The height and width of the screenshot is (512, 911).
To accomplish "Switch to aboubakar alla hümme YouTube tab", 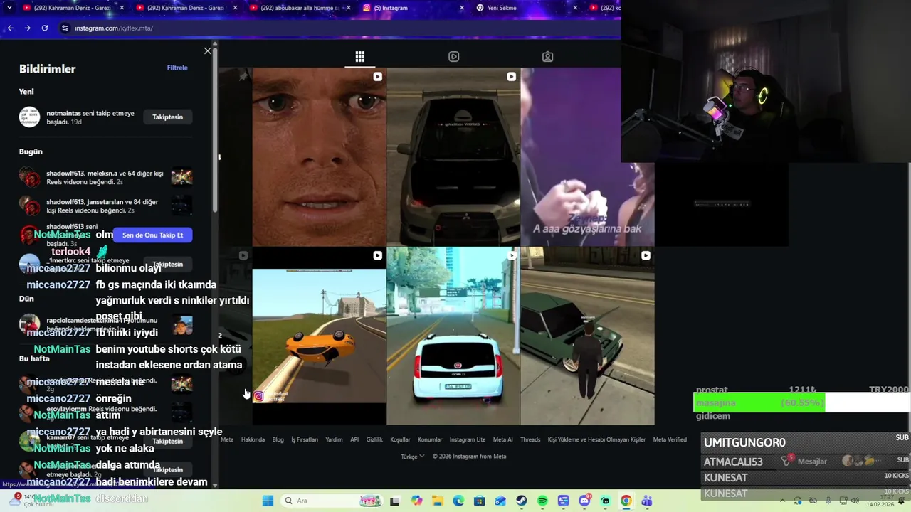I will [x=299, y=8].
